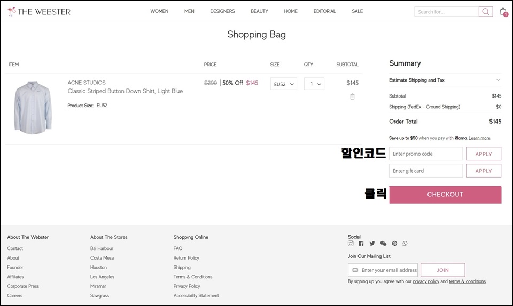Open the quantity dropdown
The image size is (513, 306).
click(x=314, y=84)
